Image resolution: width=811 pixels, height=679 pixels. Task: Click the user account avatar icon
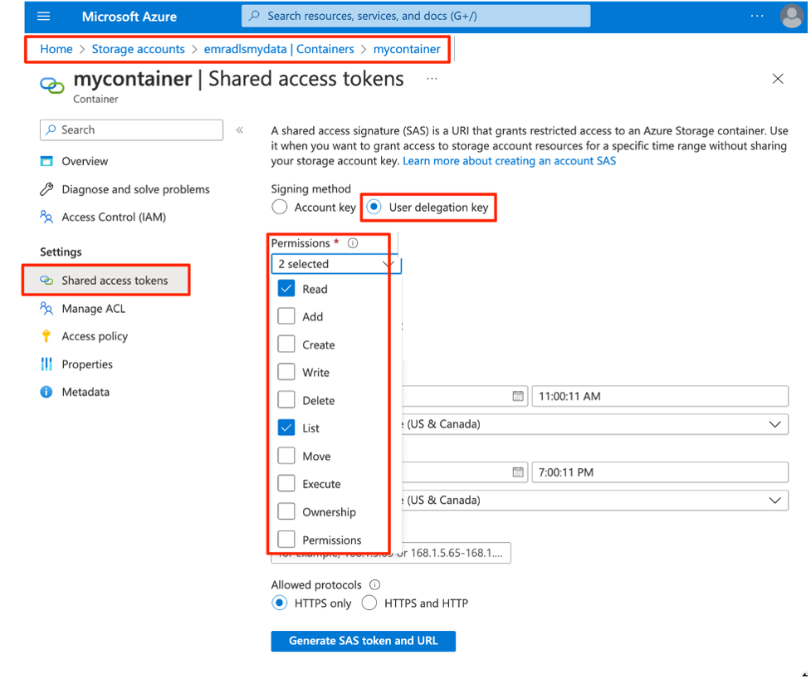(x=791, y=17)
